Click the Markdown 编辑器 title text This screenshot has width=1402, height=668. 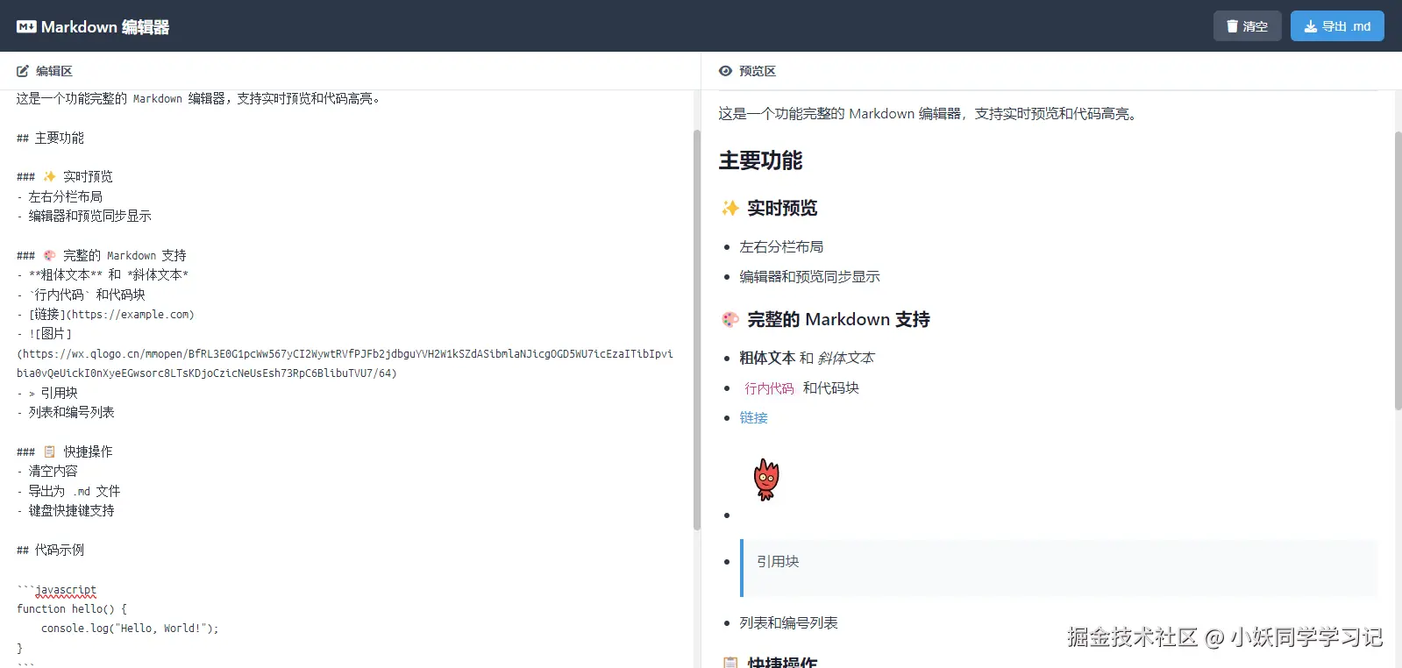[105, 27]
